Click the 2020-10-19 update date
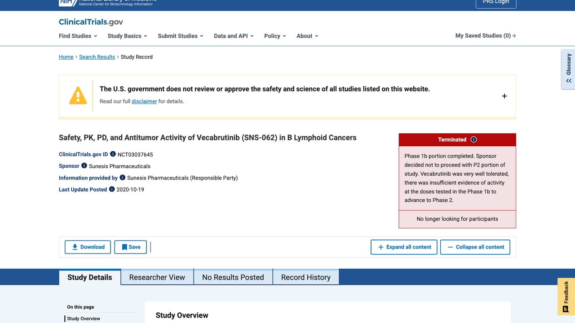 pyautogui.click(x=130, y=190)
